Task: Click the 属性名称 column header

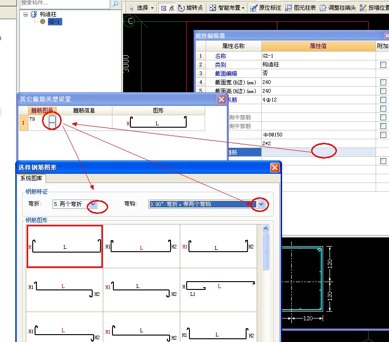Action: (x=233, y=46)
